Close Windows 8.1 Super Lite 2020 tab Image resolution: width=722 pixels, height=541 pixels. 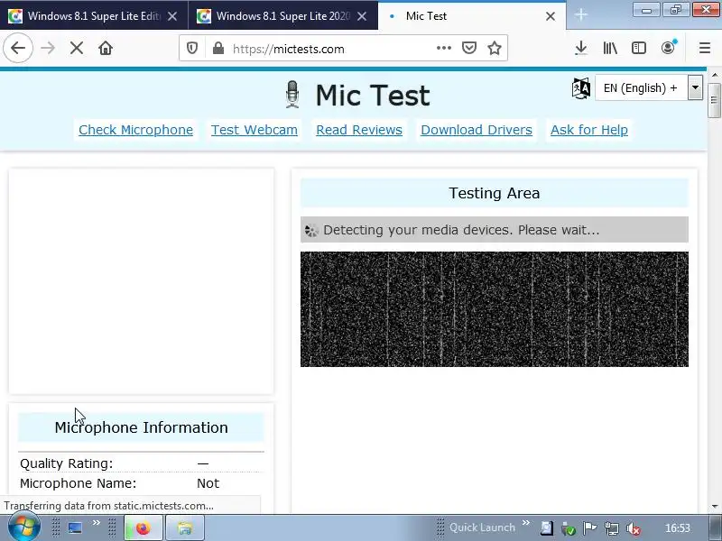[x=362, y=16]
